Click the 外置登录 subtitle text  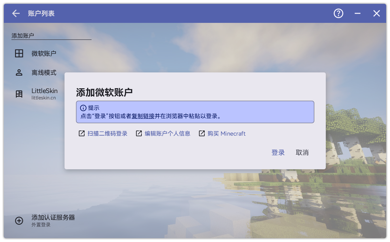pos(41,225)
